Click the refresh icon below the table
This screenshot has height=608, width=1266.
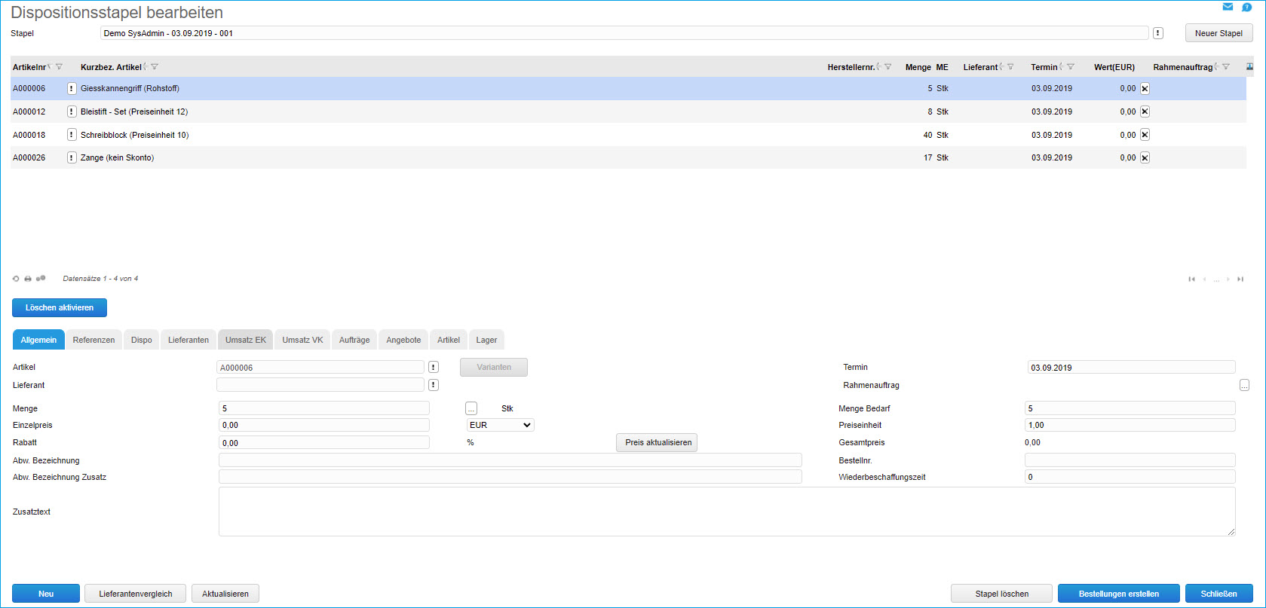tap(16, 279)
